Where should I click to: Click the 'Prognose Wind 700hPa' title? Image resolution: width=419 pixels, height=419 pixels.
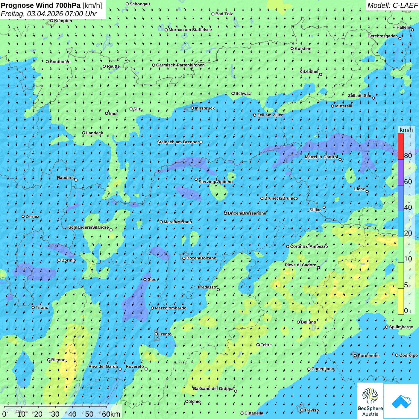coord(41,5)
